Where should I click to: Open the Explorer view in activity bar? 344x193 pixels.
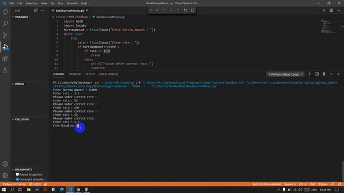[5, 12]
